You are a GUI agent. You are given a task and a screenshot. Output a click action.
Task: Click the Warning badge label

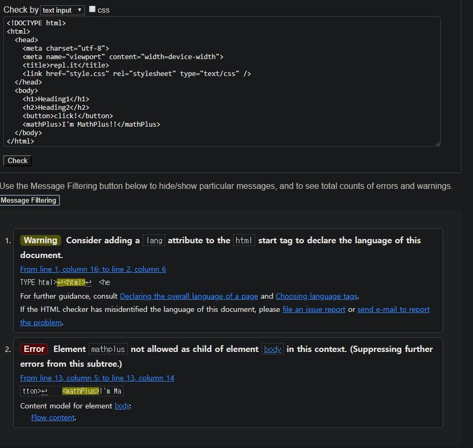coord(41,240)
